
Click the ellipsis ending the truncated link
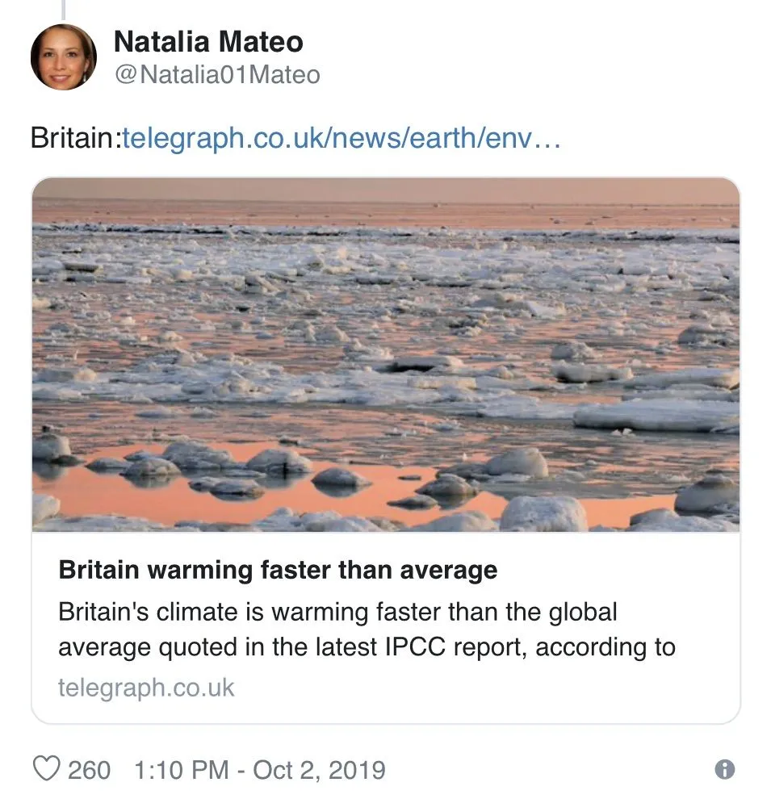coord(547,137)
